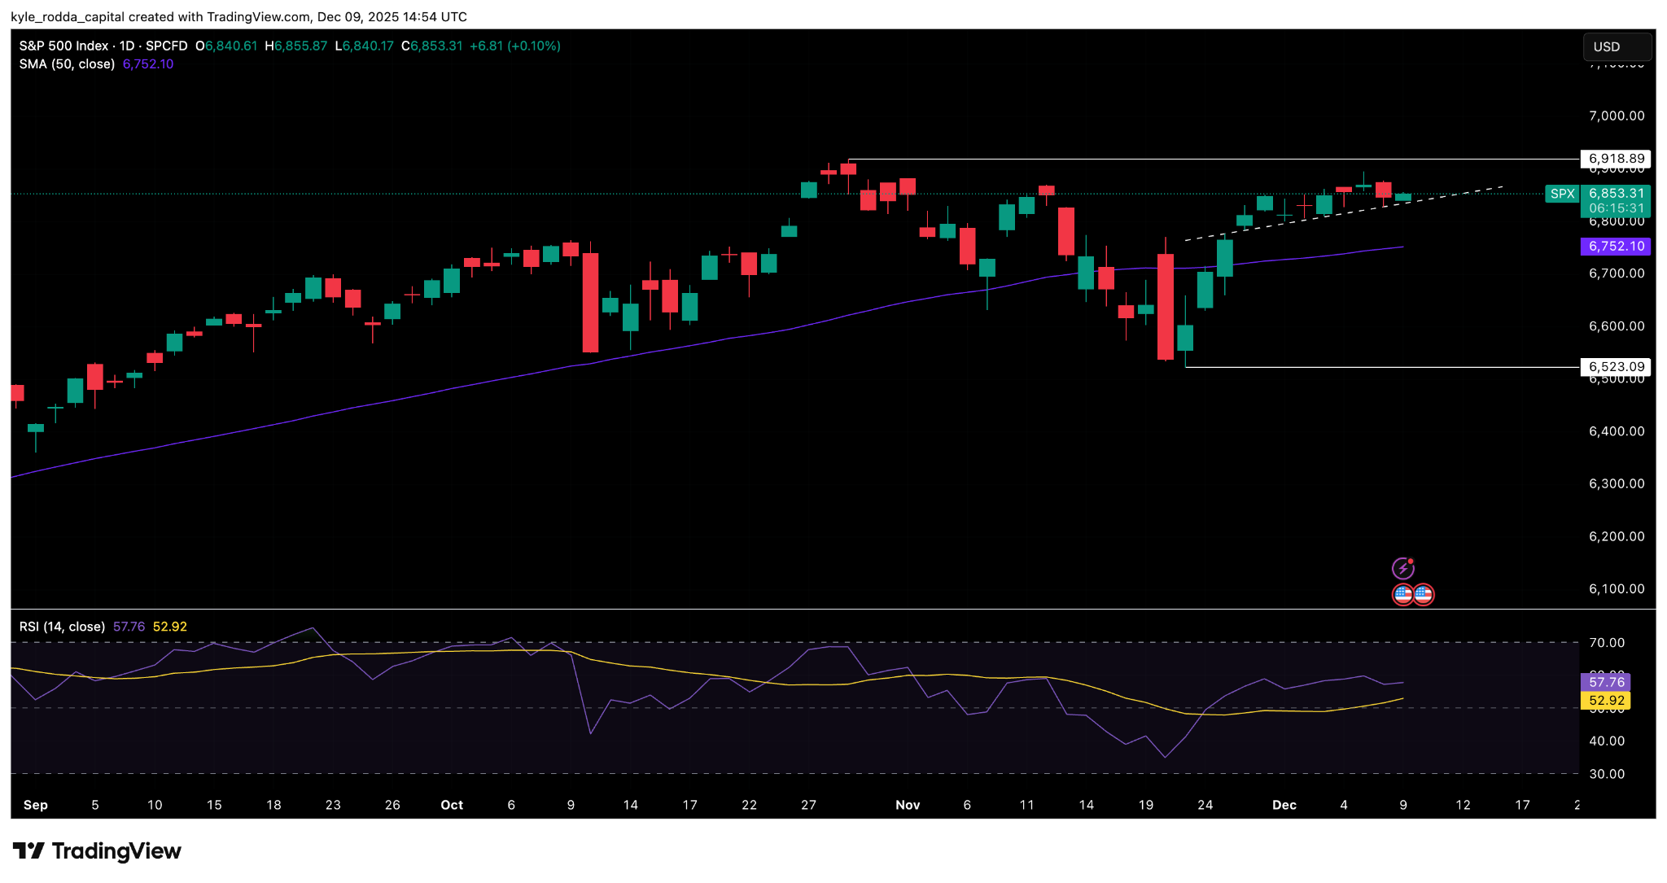Click the TradingView logo at bottom left
Image resolution: width=1667 pixels, height=883 pixels.
click(97, 851)
